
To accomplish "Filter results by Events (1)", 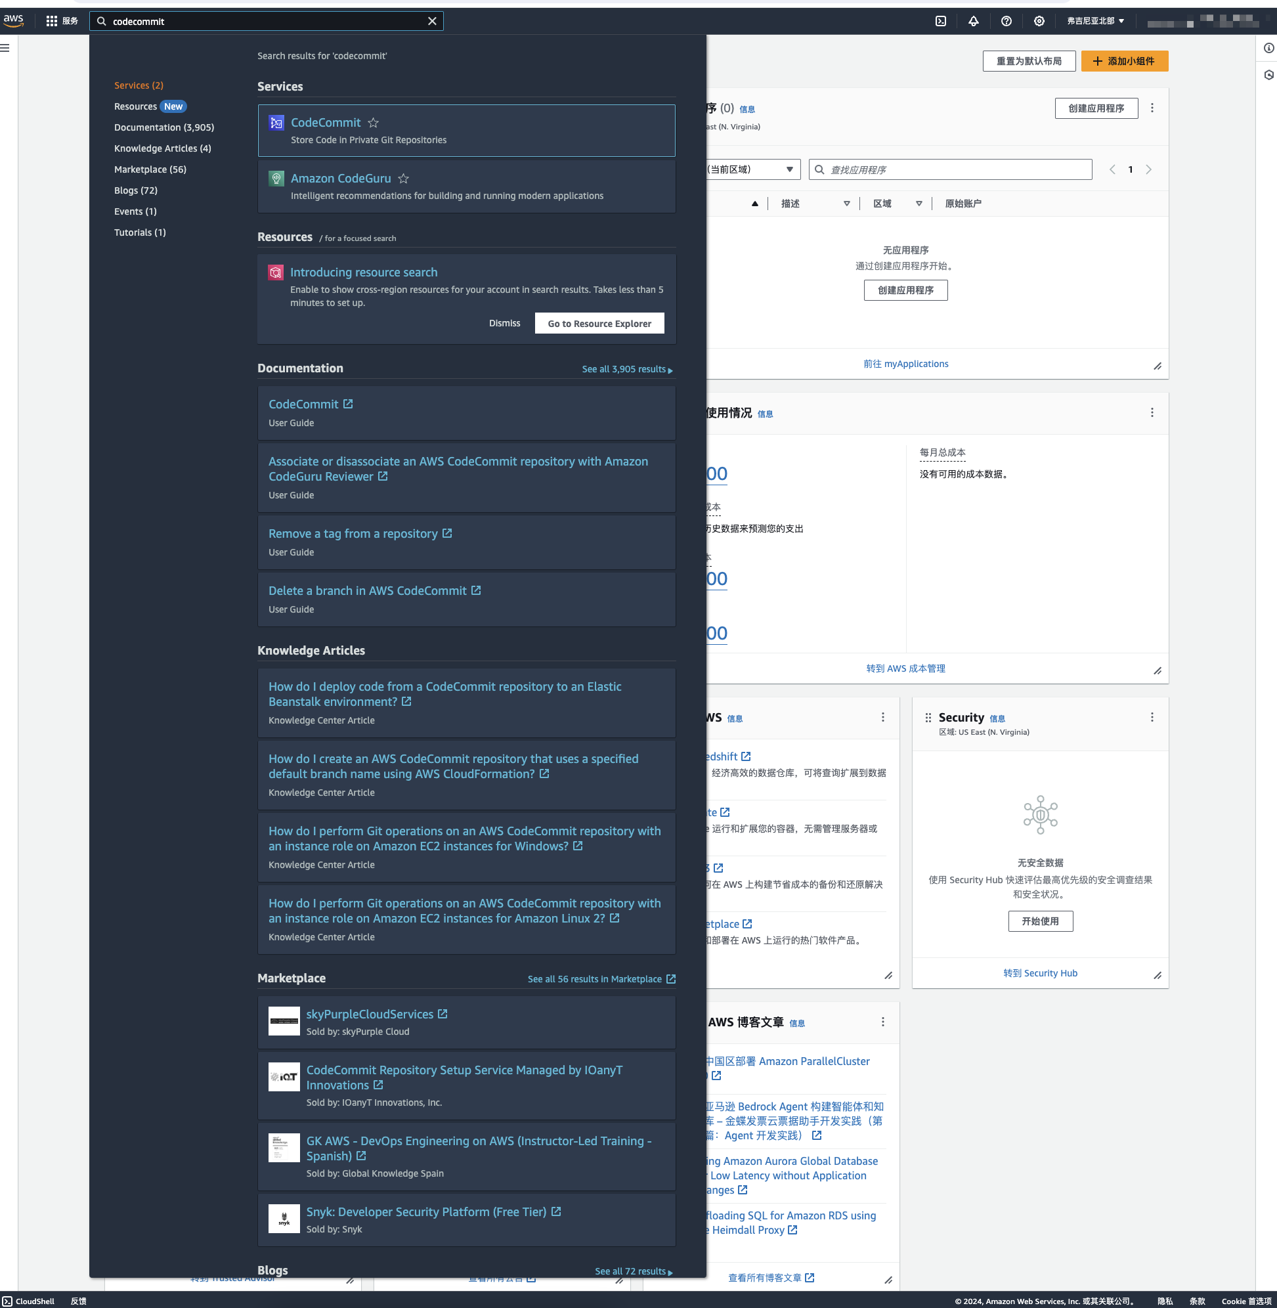I will point(135,211).
